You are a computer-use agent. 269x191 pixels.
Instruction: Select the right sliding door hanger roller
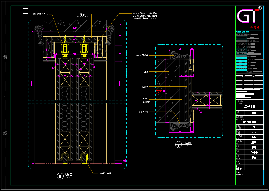point(84,48)
